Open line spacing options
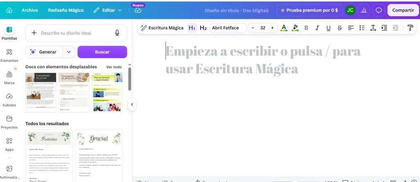420x182 pixels. [x=373, y=28]
